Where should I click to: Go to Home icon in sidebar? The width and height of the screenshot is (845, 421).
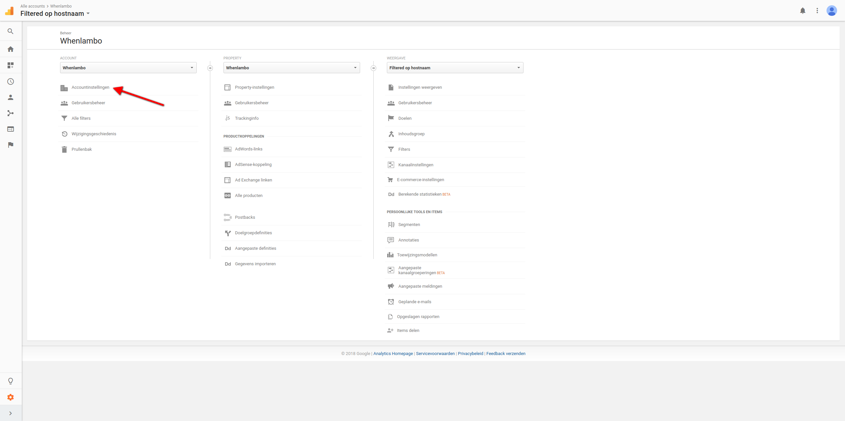pos(11,49)
